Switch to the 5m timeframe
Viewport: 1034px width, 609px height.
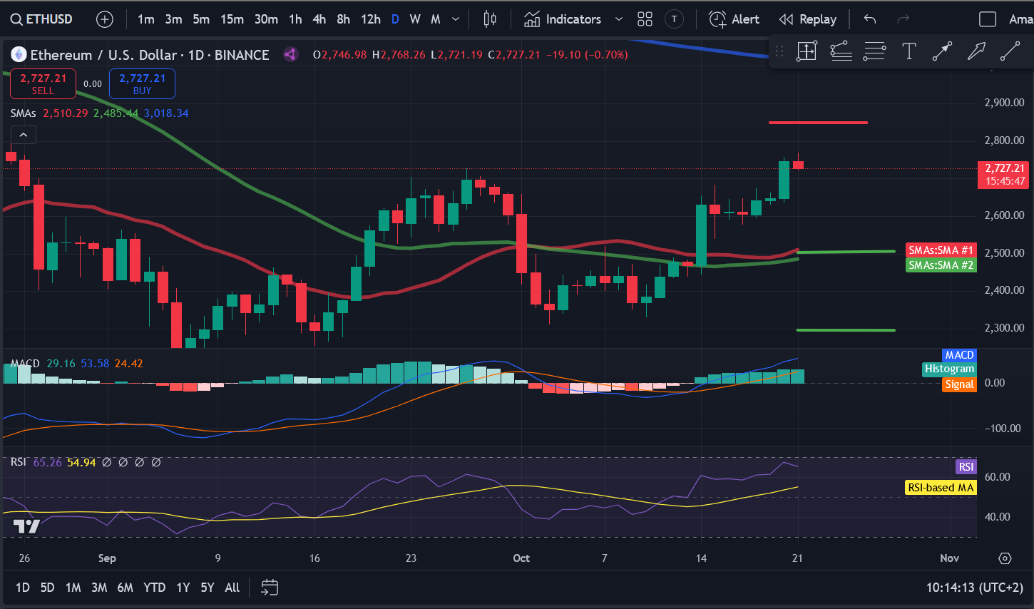click(201, 19)
